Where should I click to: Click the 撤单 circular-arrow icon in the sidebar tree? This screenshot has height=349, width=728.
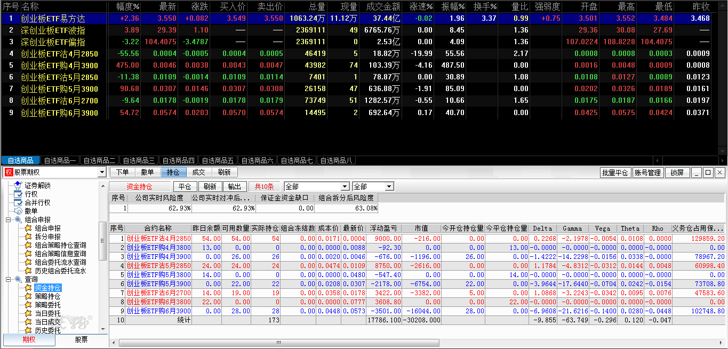[x=18, y=211]
